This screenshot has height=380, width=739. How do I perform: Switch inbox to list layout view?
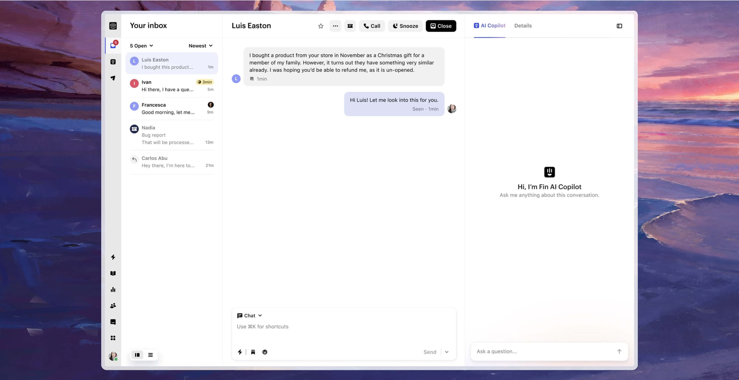[150, 354]
